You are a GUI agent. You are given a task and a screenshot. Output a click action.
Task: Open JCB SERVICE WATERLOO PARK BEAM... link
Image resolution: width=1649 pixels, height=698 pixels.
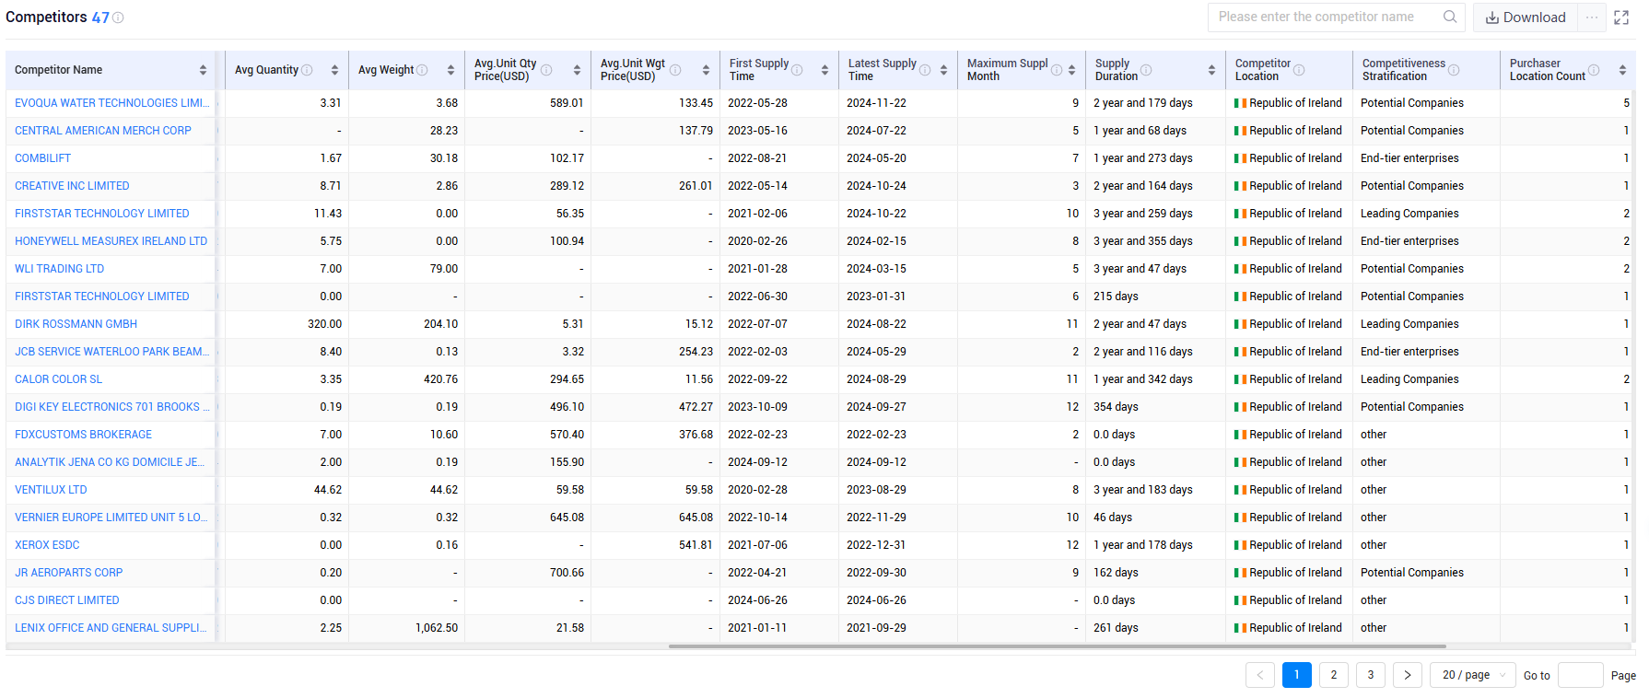pyautogui.click(x=112, y=352)
